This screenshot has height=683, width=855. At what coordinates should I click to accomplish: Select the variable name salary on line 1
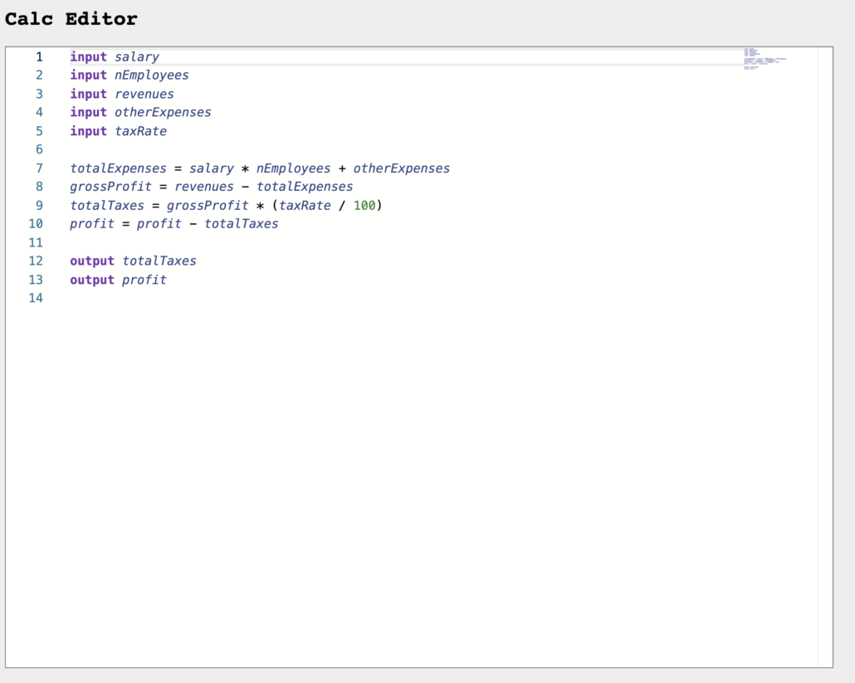tap(137, 56)
